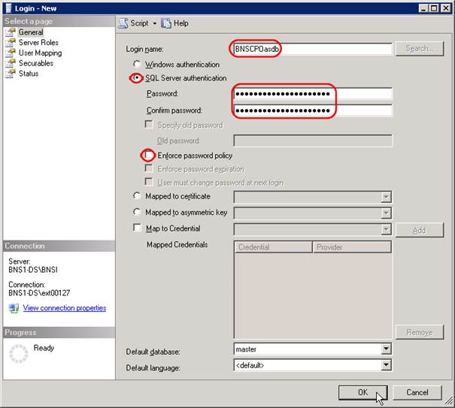
Task: Select SQL Server authentication radio button
Action: point(136,77)
